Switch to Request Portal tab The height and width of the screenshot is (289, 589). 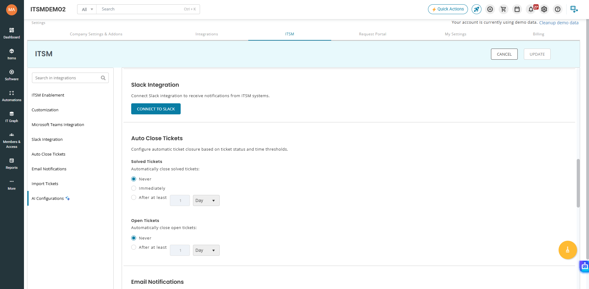click(x=373, y=34)
